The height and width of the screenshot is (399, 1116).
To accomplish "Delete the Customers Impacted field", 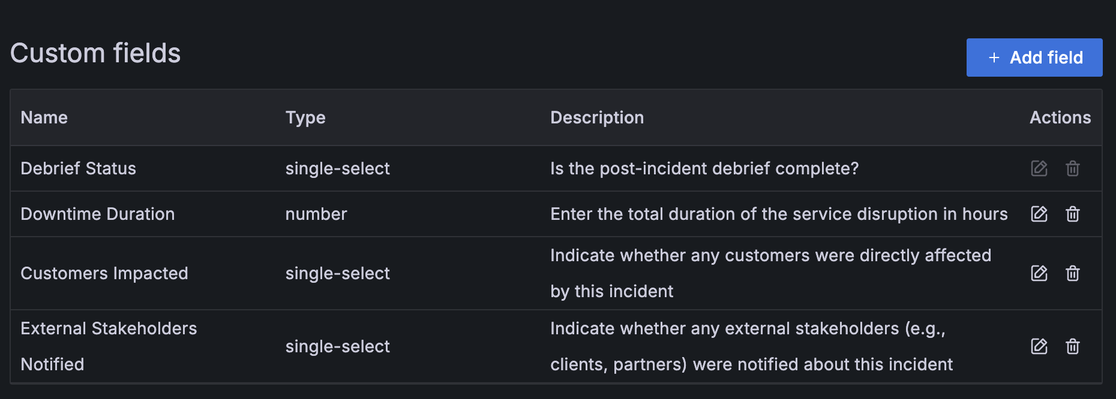I will pyautogui.click(x=1073, y=273).
